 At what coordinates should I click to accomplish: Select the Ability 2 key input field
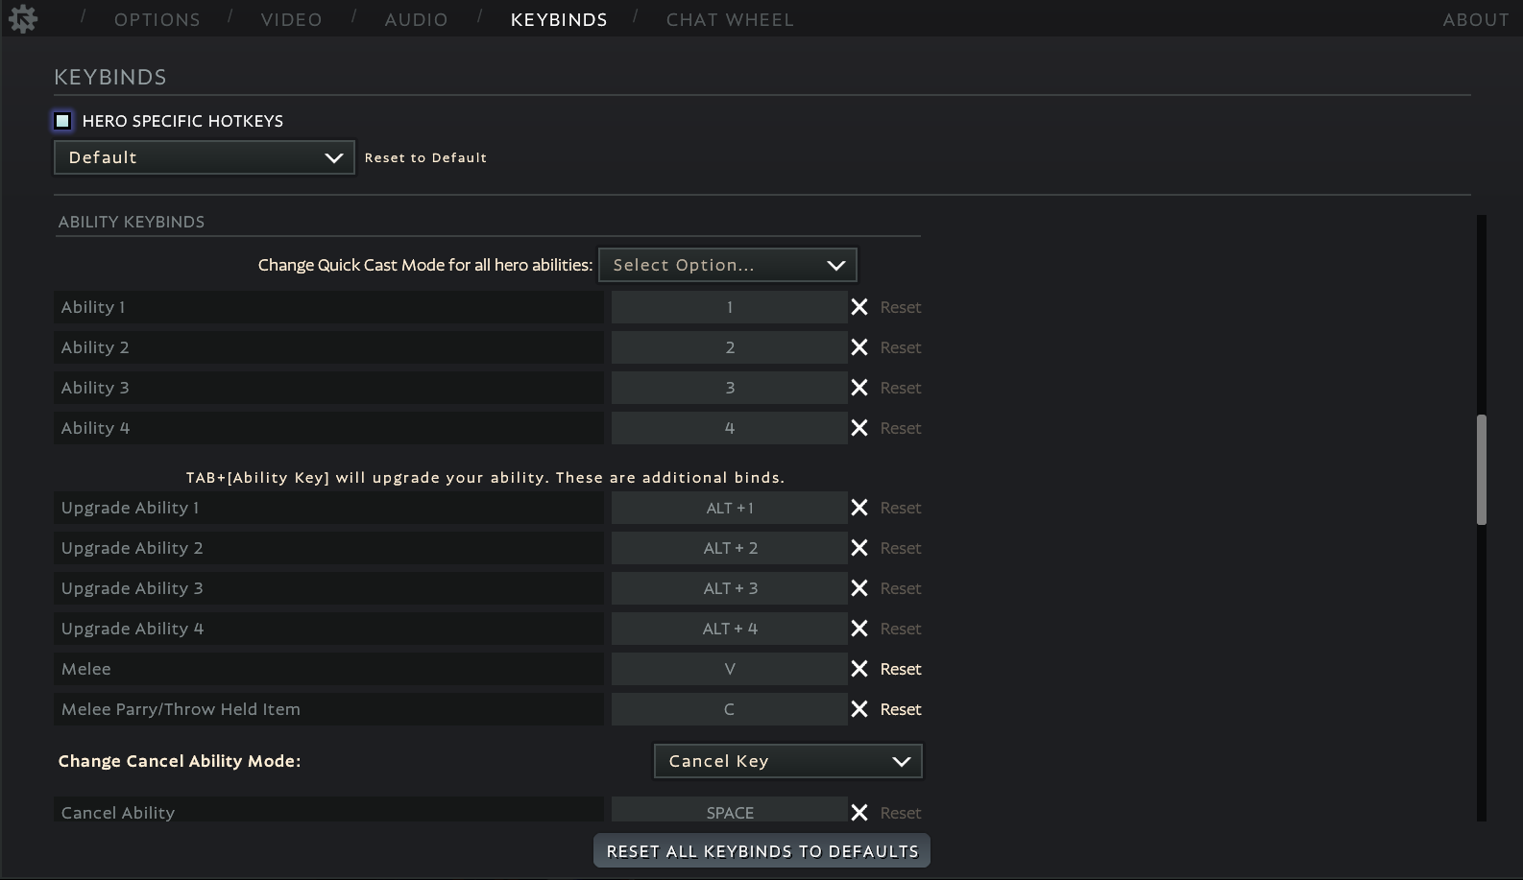729,347
